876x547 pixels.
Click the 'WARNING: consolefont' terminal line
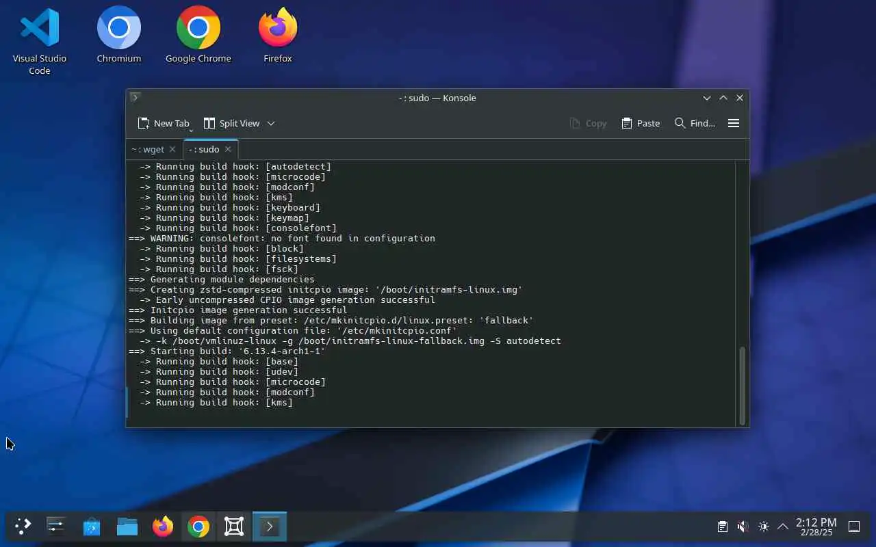point(282,238)
